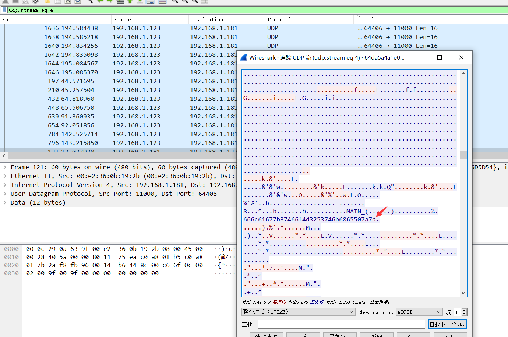Sort packets by the Protocol column header

coord(310,19)
